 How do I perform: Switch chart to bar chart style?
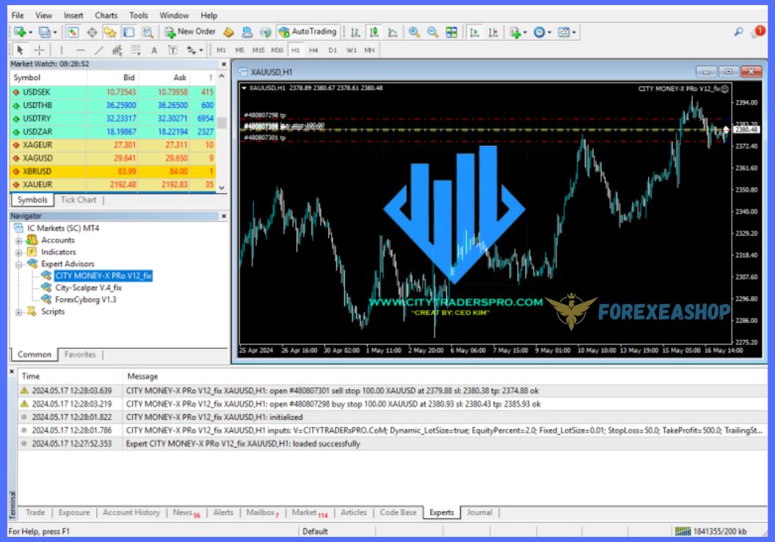(x=355, y=32)
